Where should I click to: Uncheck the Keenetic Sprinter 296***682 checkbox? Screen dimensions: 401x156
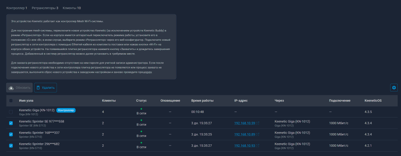click(x=11, y=146)
